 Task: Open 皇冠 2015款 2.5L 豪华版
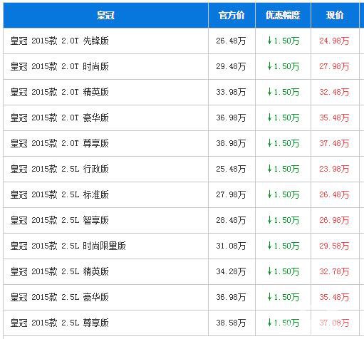coord(59,297)
